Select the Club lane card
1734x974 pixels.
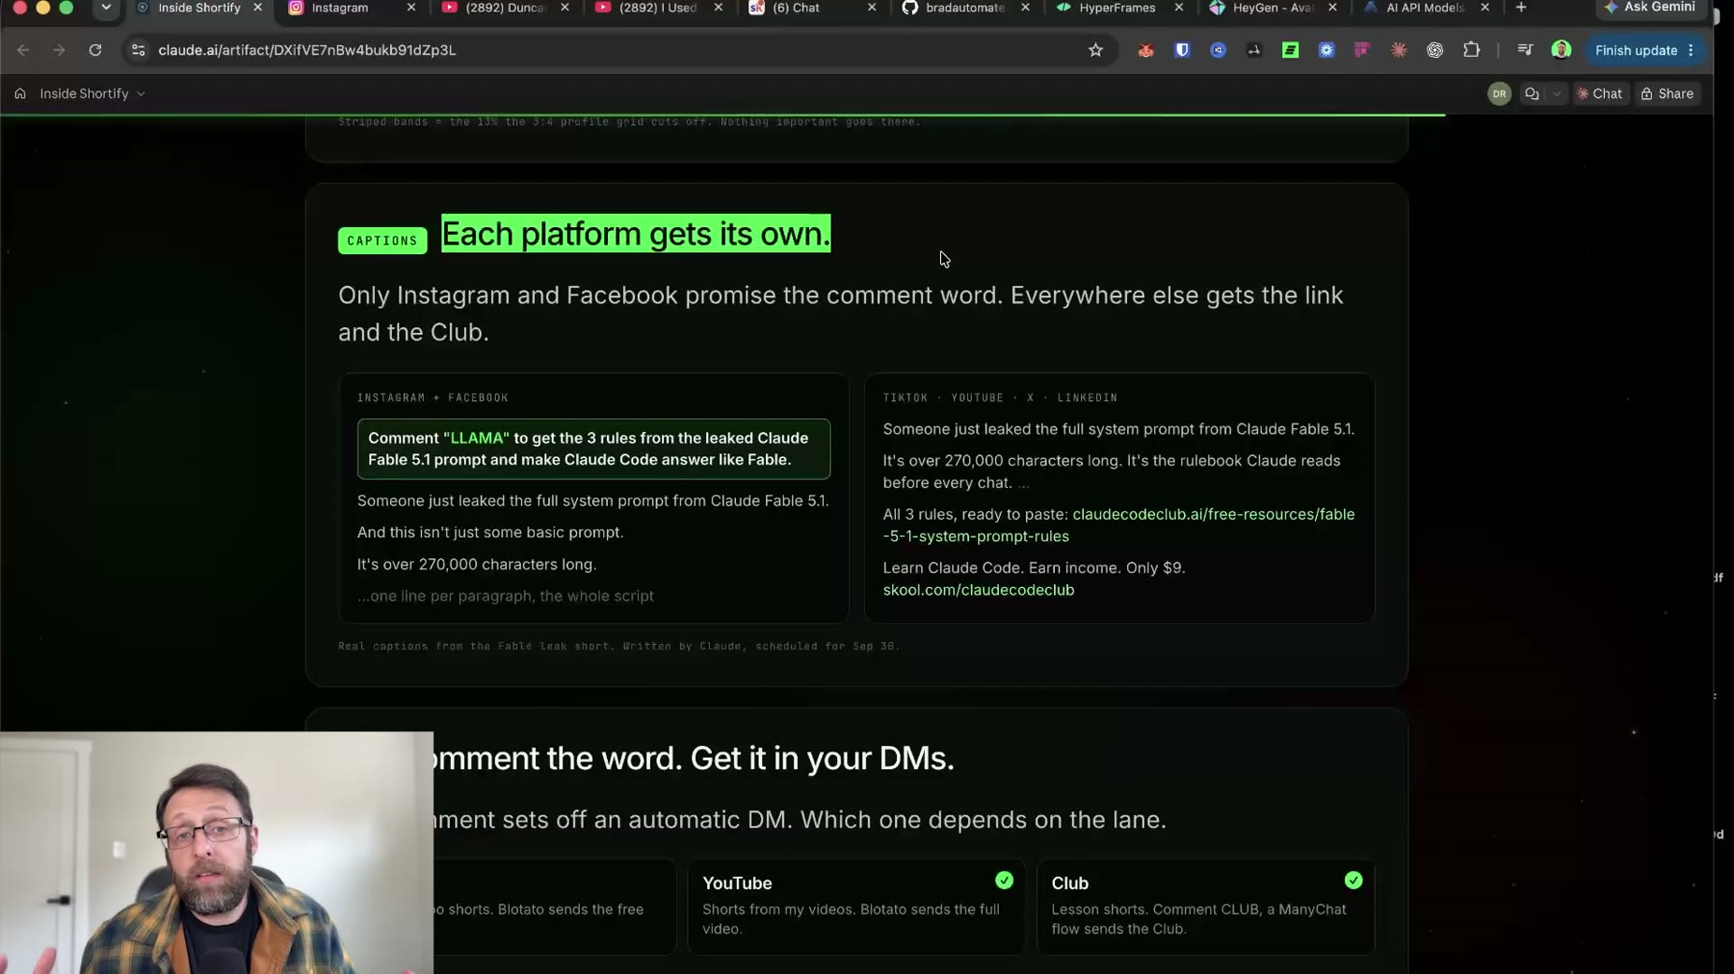[1206, 906]
